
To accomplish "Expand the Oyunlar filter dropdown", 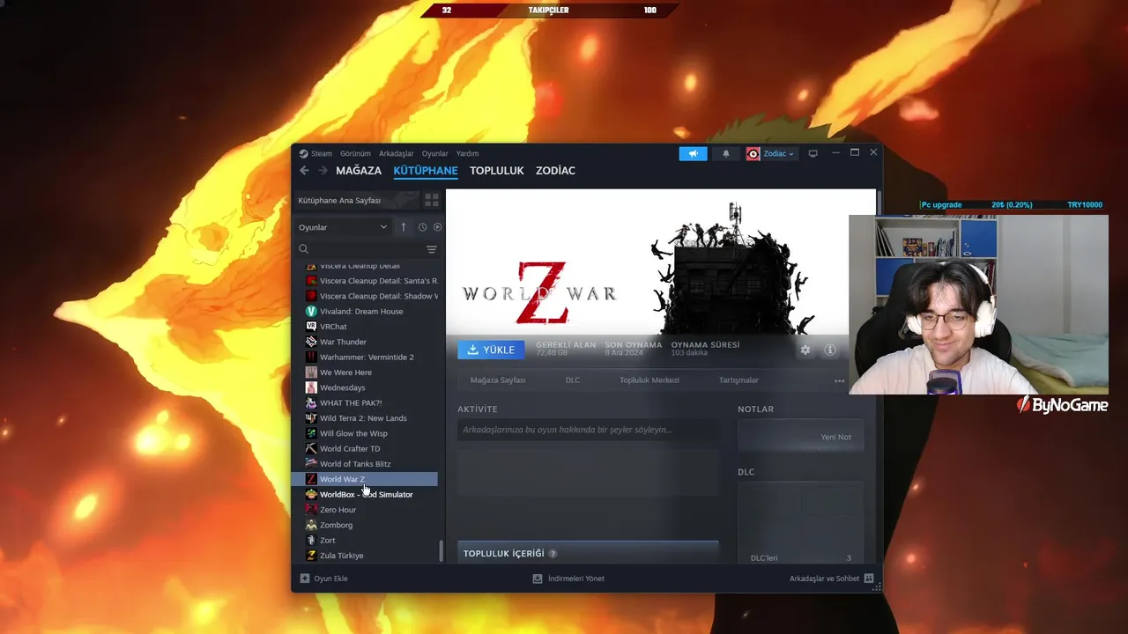I will pos(343,227).
